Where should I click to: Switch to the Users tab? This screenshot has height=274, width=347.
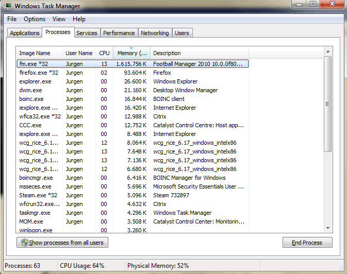click(182, 33)
